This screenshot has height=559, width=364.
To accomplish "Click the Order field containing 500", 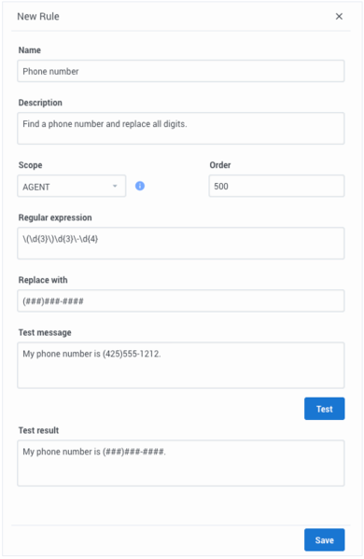I will click(276, 186).
